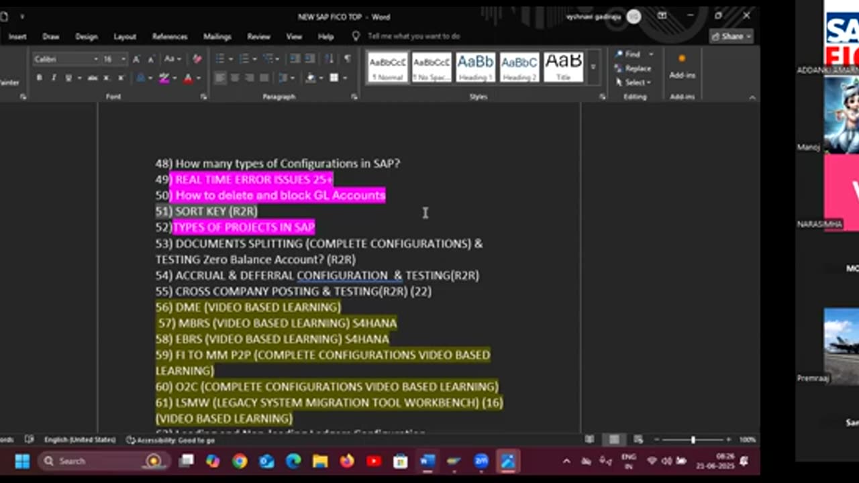859x483 pixels.
Task: Insert Bullets list icon
Action: click(219, 59)
